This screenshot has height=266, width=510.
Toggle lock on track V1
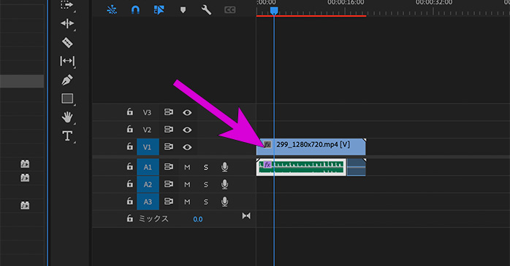[x=130, y=146]
